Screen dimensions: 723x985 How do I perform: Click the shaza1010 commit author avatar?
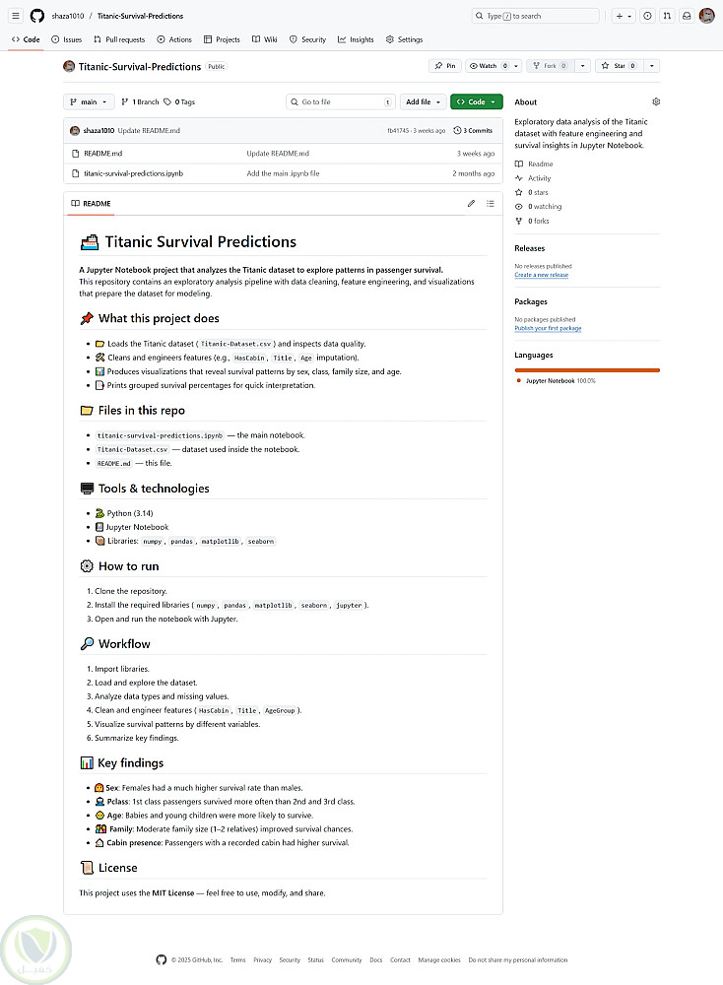[74, 130]
